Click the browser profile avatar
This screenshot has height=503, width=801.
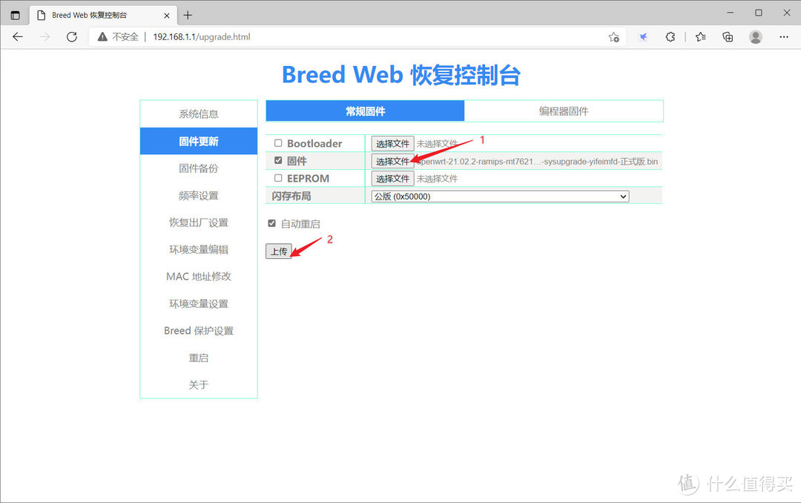(x=755, y=36)
